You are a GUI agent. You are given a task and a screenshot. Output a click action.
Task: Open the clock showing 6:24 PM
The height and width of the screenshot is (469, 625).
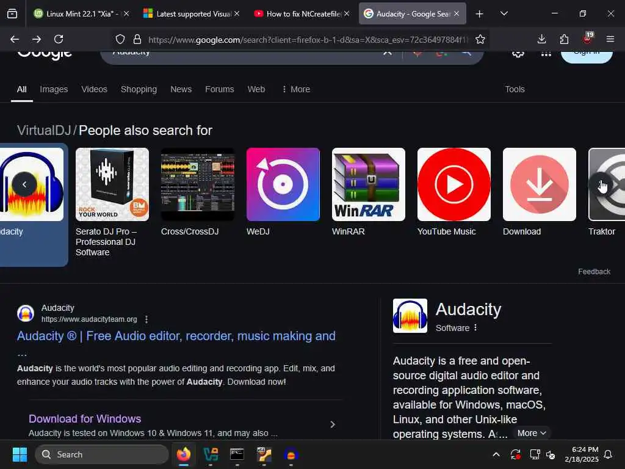tap(582, 454)
